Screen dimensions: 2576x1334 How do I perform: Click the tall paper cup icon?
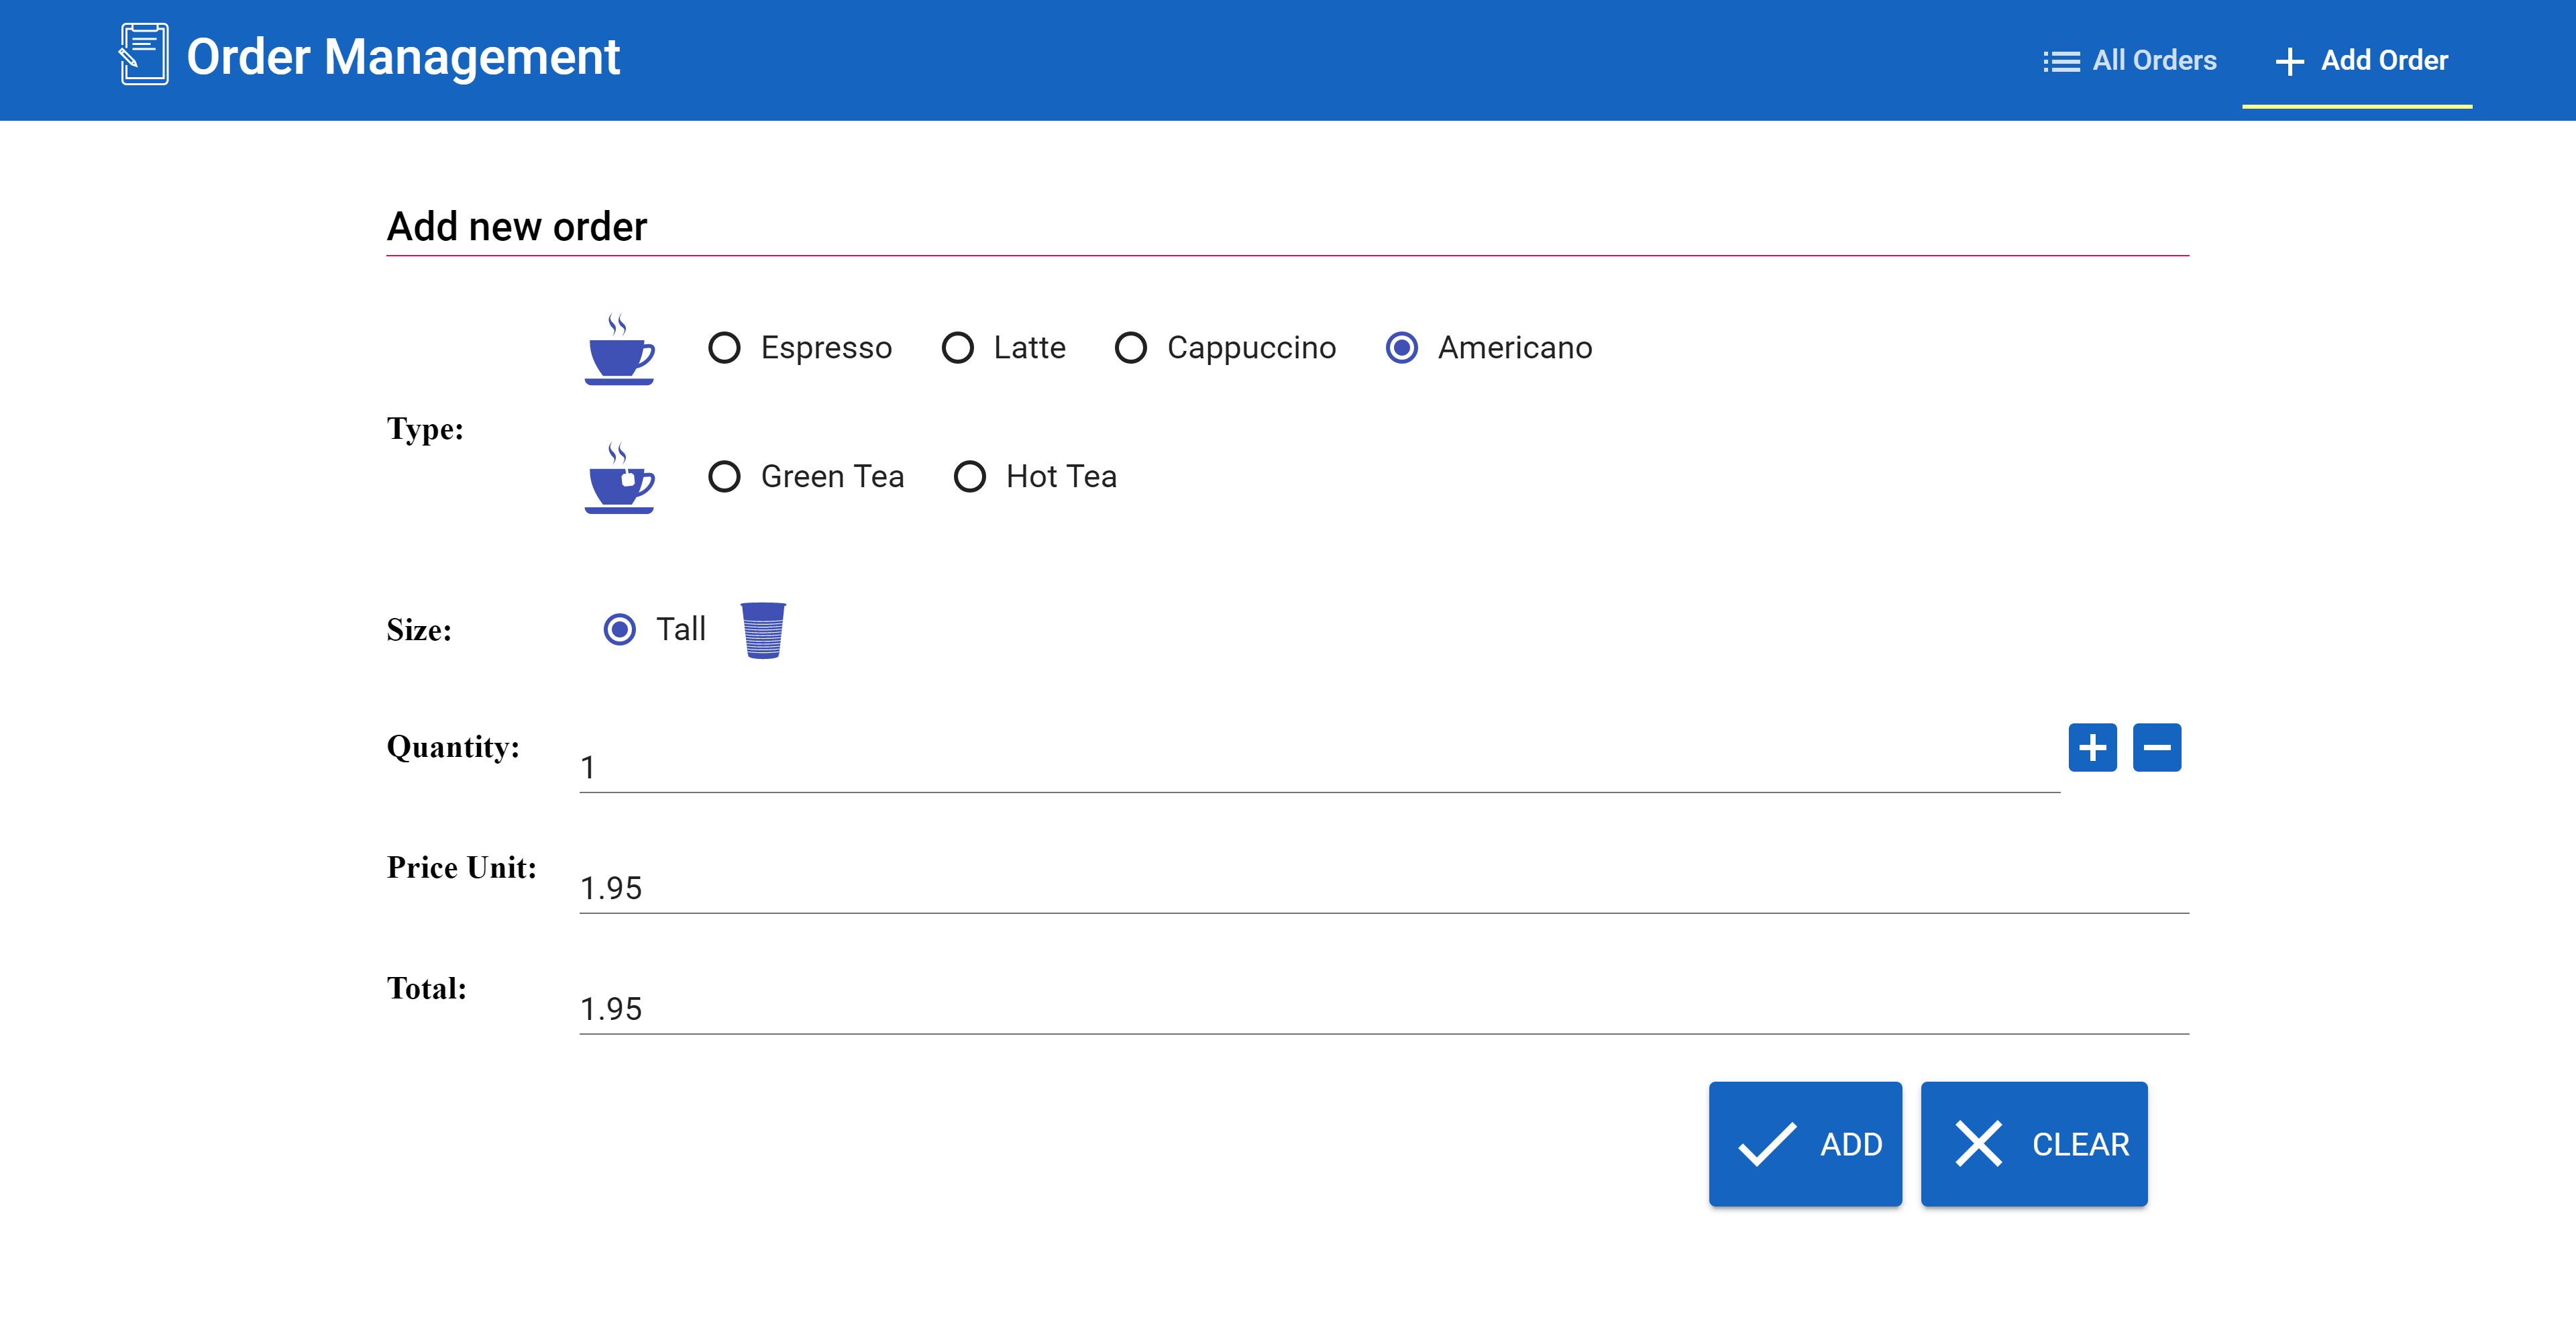click(763, 630)
